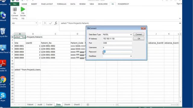Confirm formula entry with the checkmark icon
Viewport: 193px width, 108px height.
(50, 23)
